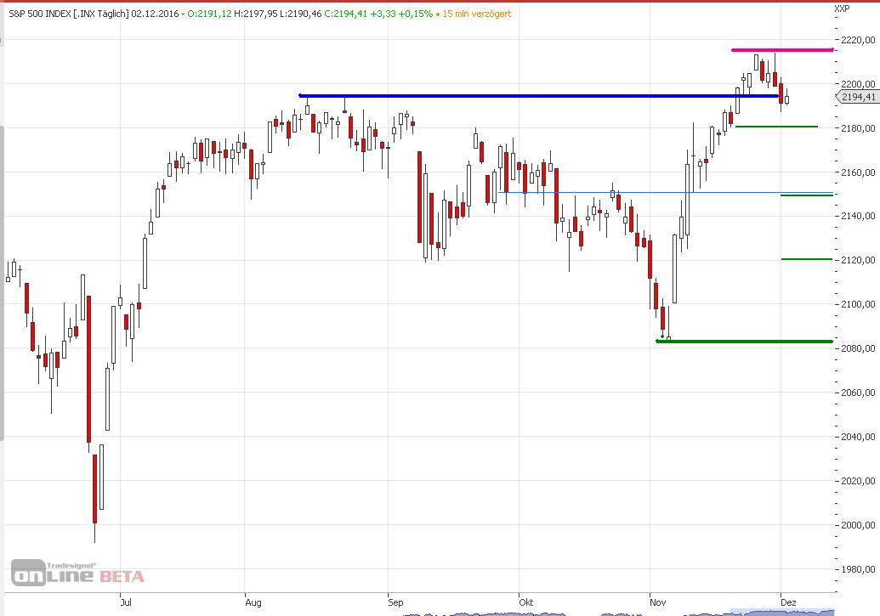This screenshot has width=880, height=616.
Task: Click the Dez label on the time axis
Action: click(x=788, y=602)
